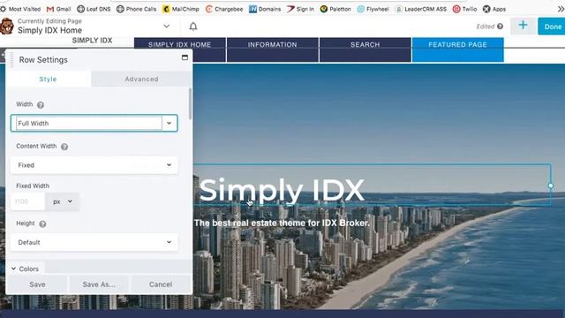This screenshot has width=565, height=318.
Task: Open the add content plus panel
Action: coord(523,26)
